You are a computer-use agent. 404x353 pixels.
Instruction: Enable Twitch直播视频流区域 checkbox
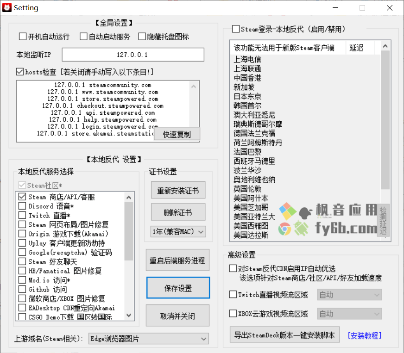tap(233, 294)
